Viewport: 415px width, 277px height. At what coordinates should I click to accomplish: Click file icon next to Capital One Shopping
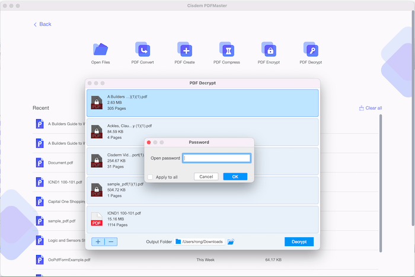point(40,202)
